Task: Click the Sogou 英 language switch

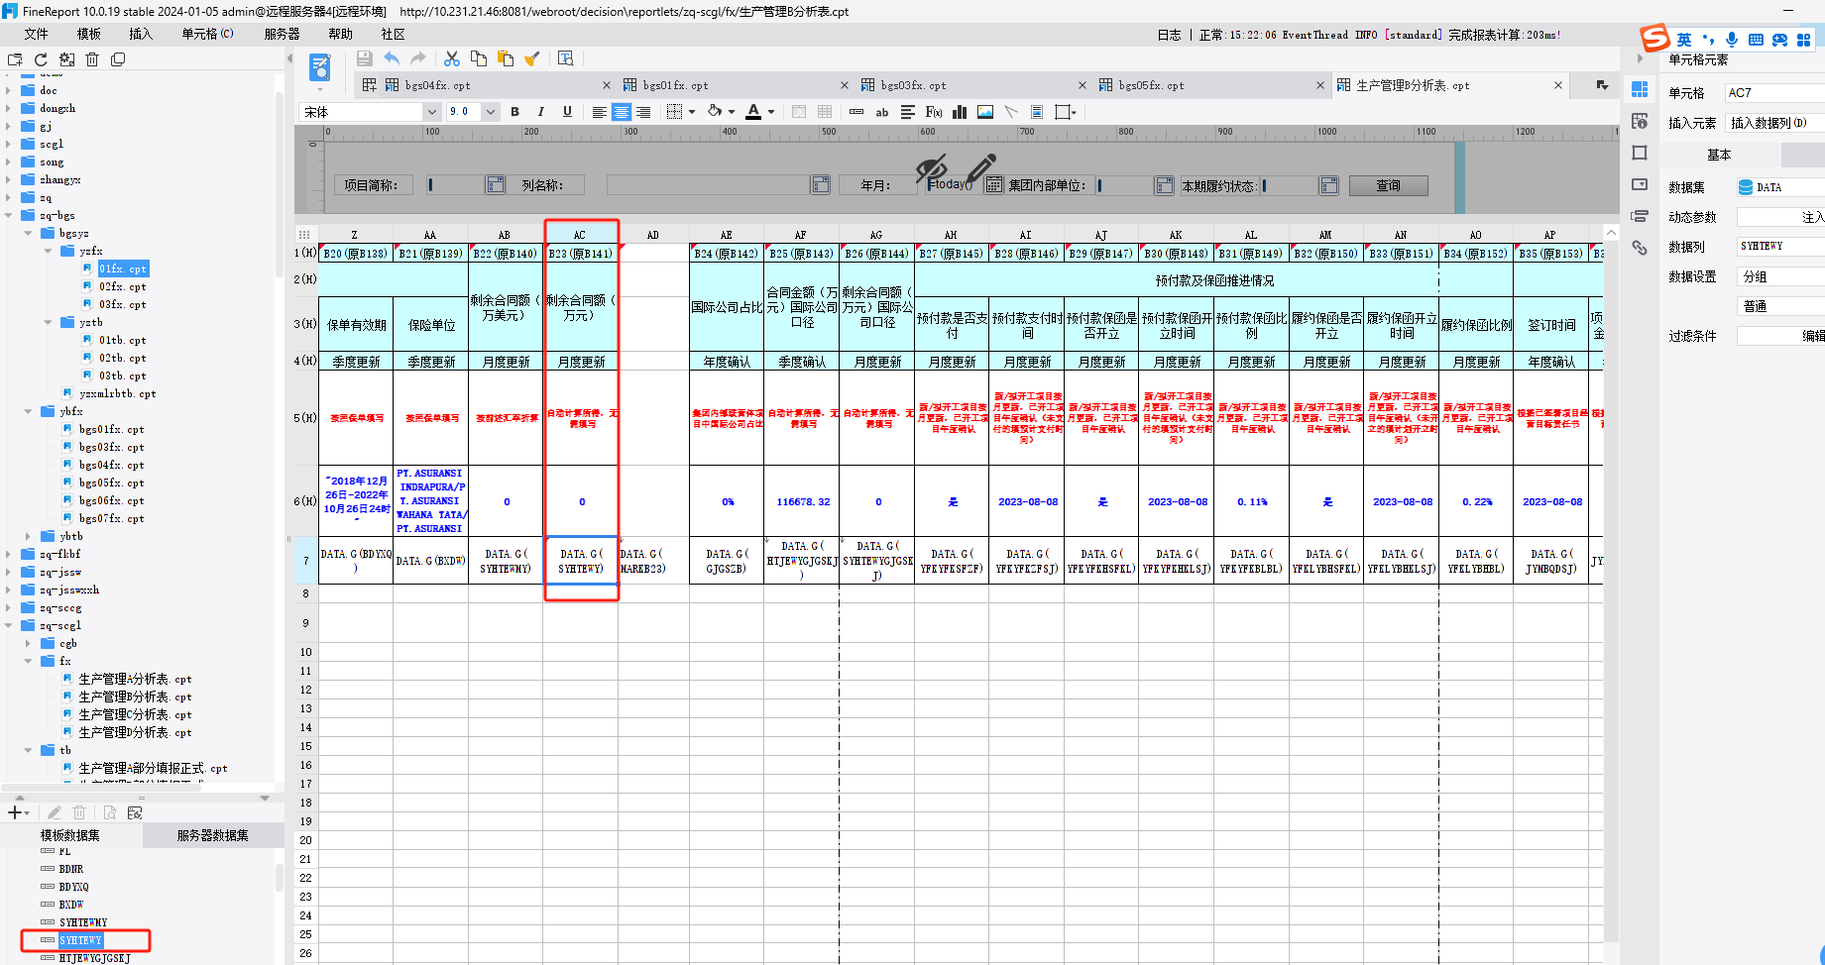Action: tap(1684, 40)
